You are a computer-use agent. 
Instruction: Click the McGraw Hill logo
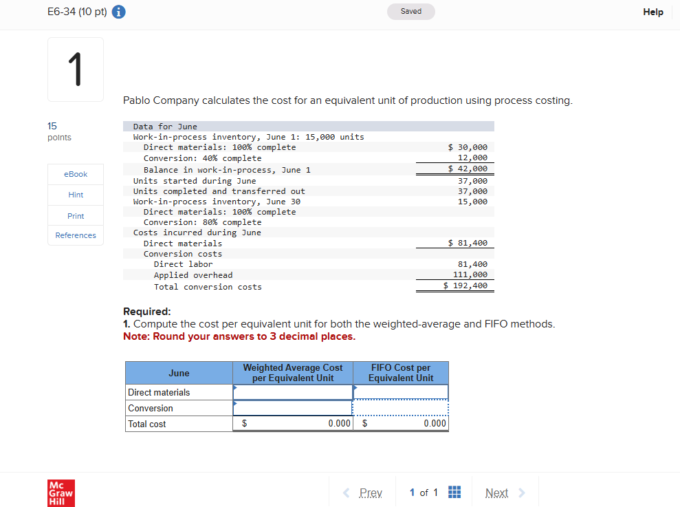(x=61, y=493)
